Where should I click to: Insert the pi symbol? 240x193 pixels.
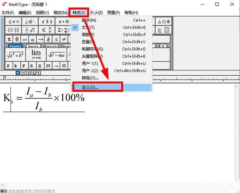(x=9, y=39)
